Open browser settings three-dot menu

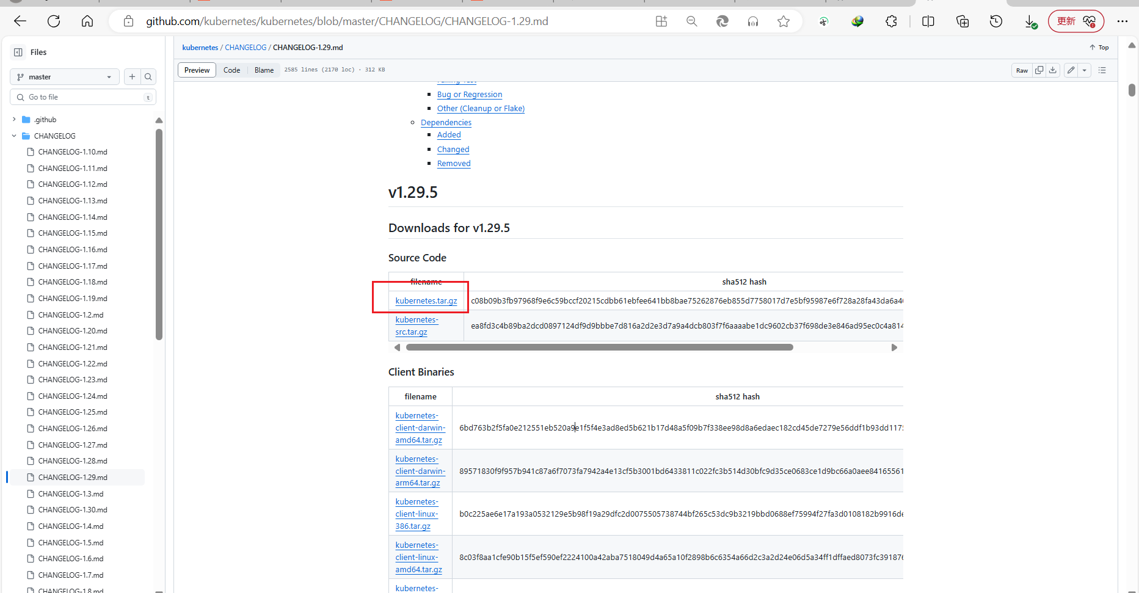click(1123, 21)
